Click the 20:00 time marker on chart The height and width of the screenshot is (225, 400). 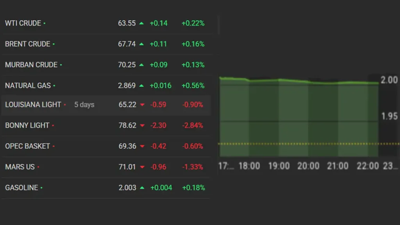point(308,166)
